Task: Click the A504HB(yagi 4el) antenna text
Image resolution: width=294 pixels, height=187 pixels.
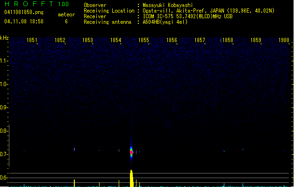Action: [165, 22]
